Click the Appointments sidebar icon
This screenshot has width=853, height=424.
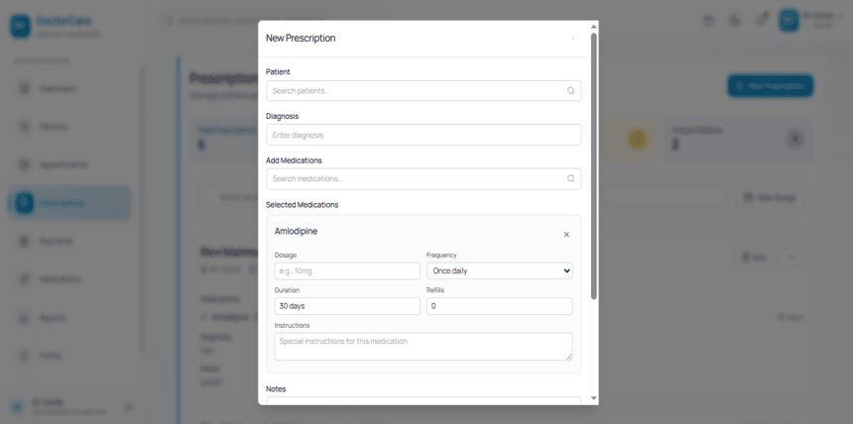coord(23,164)
